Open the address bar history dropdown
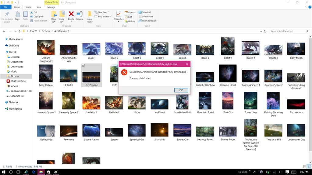312x175 pixels. [261, 31]
